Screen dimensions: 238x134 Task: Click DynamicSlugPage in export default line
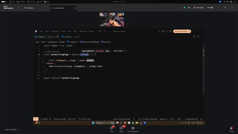[70, 78]
